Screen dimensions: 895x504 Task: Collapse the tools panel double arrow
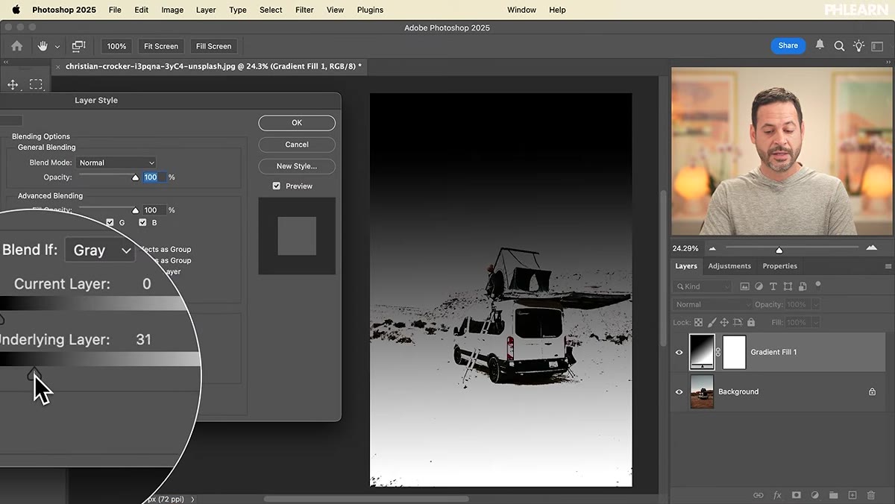click(x=7, y=64)
